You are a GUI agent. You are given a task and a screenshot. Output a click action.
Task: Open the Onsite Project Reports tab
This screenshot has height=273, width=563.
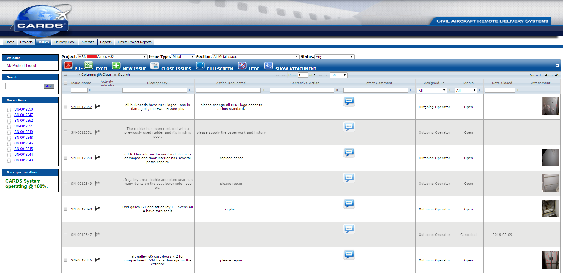(x=134, y=42)
